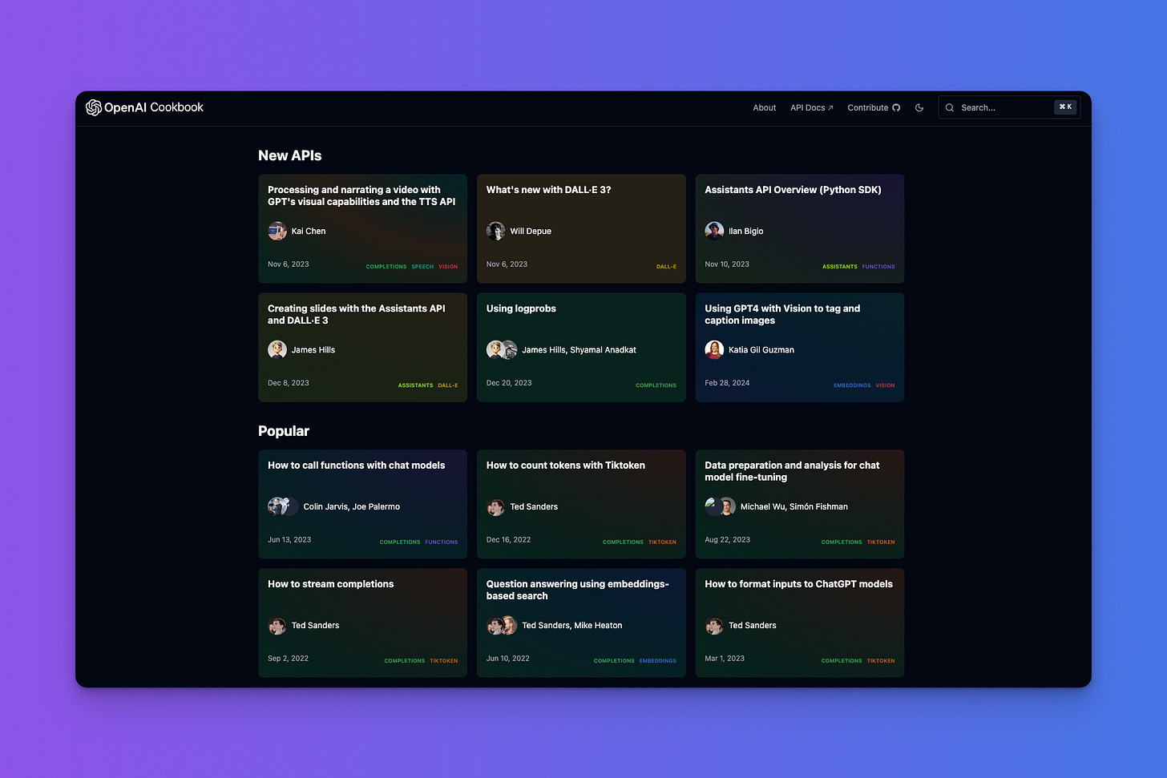Screen dimensions: 1167x778
Task: Click Ilan Bigio's avatar
Action: coord(714,231)
